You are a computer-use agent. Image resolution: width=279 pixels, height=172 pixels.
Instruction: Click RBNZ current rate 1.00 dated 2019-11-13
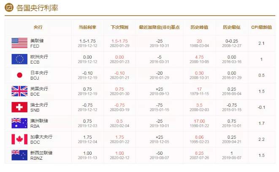pyautogui.click(x=87, y=155)
